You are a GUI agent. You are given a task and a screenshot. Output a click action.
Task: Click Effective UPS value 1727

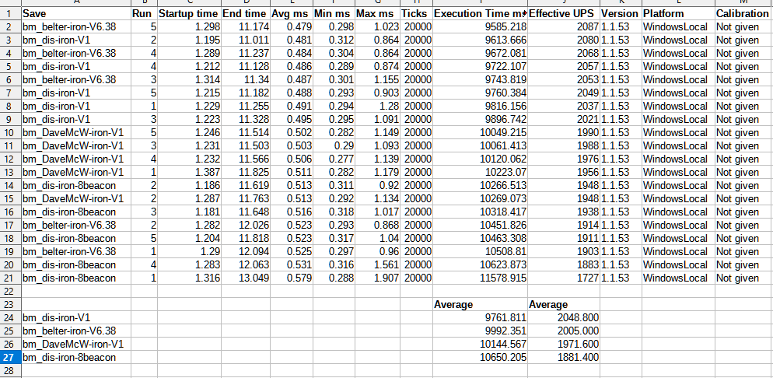564,278
